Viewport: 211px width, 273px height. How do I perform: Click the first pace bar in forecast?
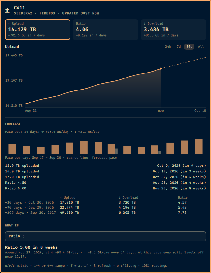(12, 149)
